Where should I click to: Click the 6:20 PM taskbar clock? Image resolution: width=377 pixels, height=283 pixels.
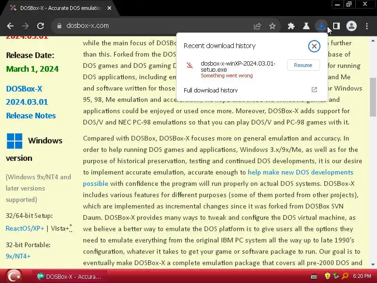click(362, 276)
